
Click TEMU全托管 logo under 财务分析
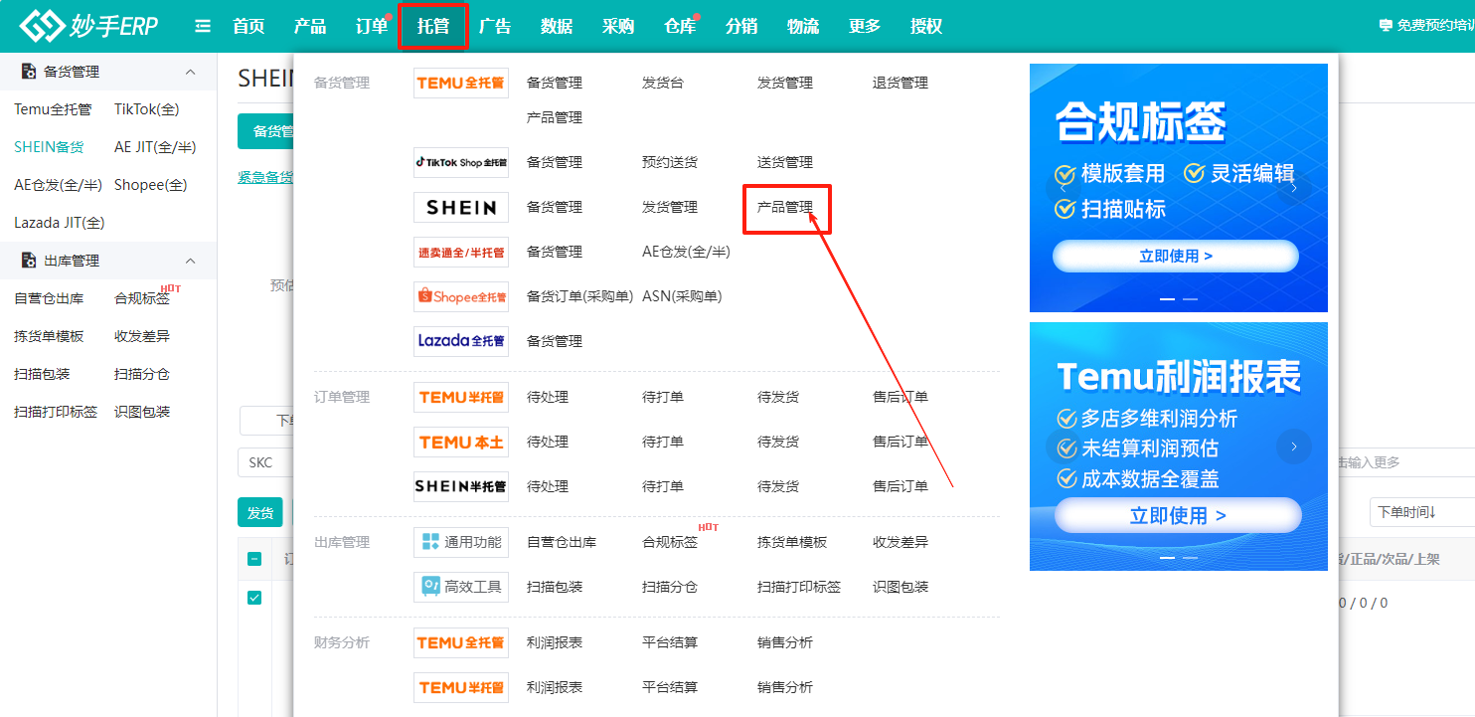click(x=461, y=642)
